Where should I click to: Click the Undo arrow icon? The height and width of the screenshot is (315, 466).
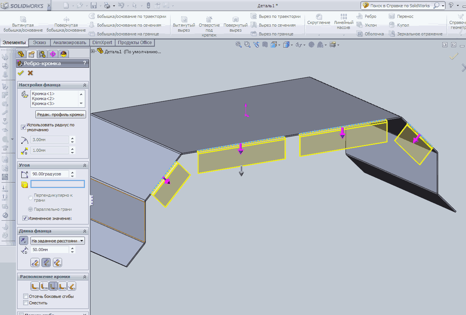(x=121, y=5)
